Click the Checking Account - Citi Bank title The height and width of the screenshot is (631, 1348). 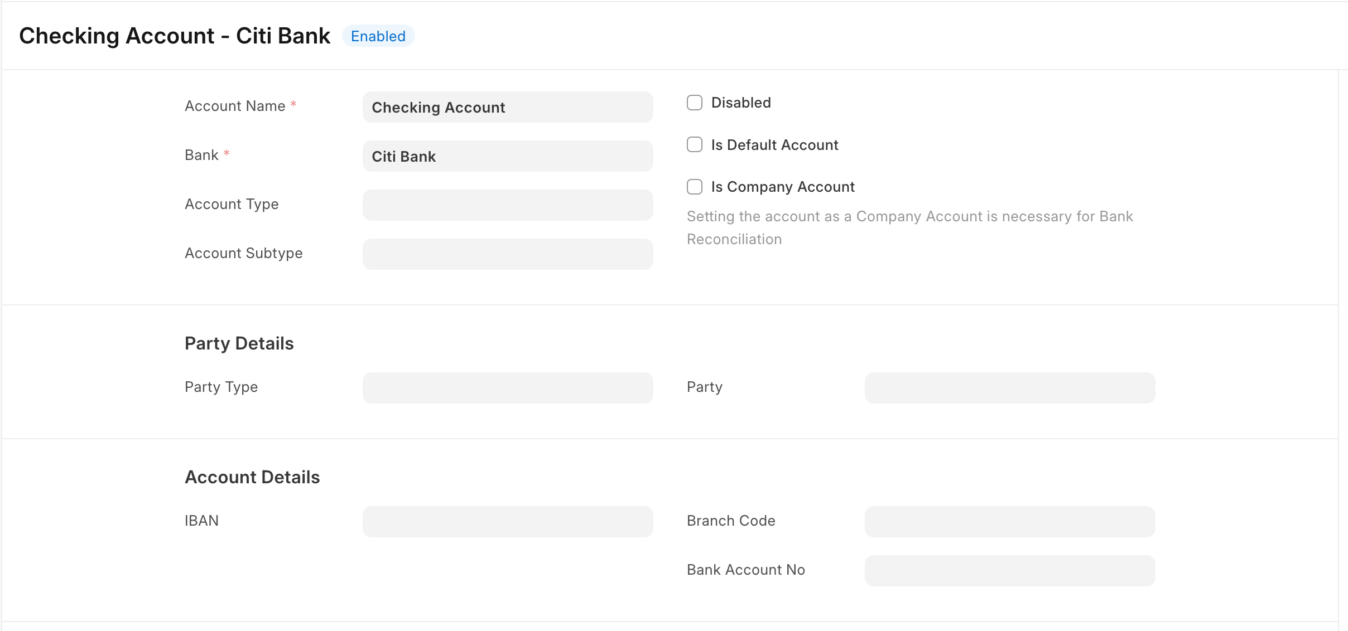pyautogui.click(x=175, y=36)
